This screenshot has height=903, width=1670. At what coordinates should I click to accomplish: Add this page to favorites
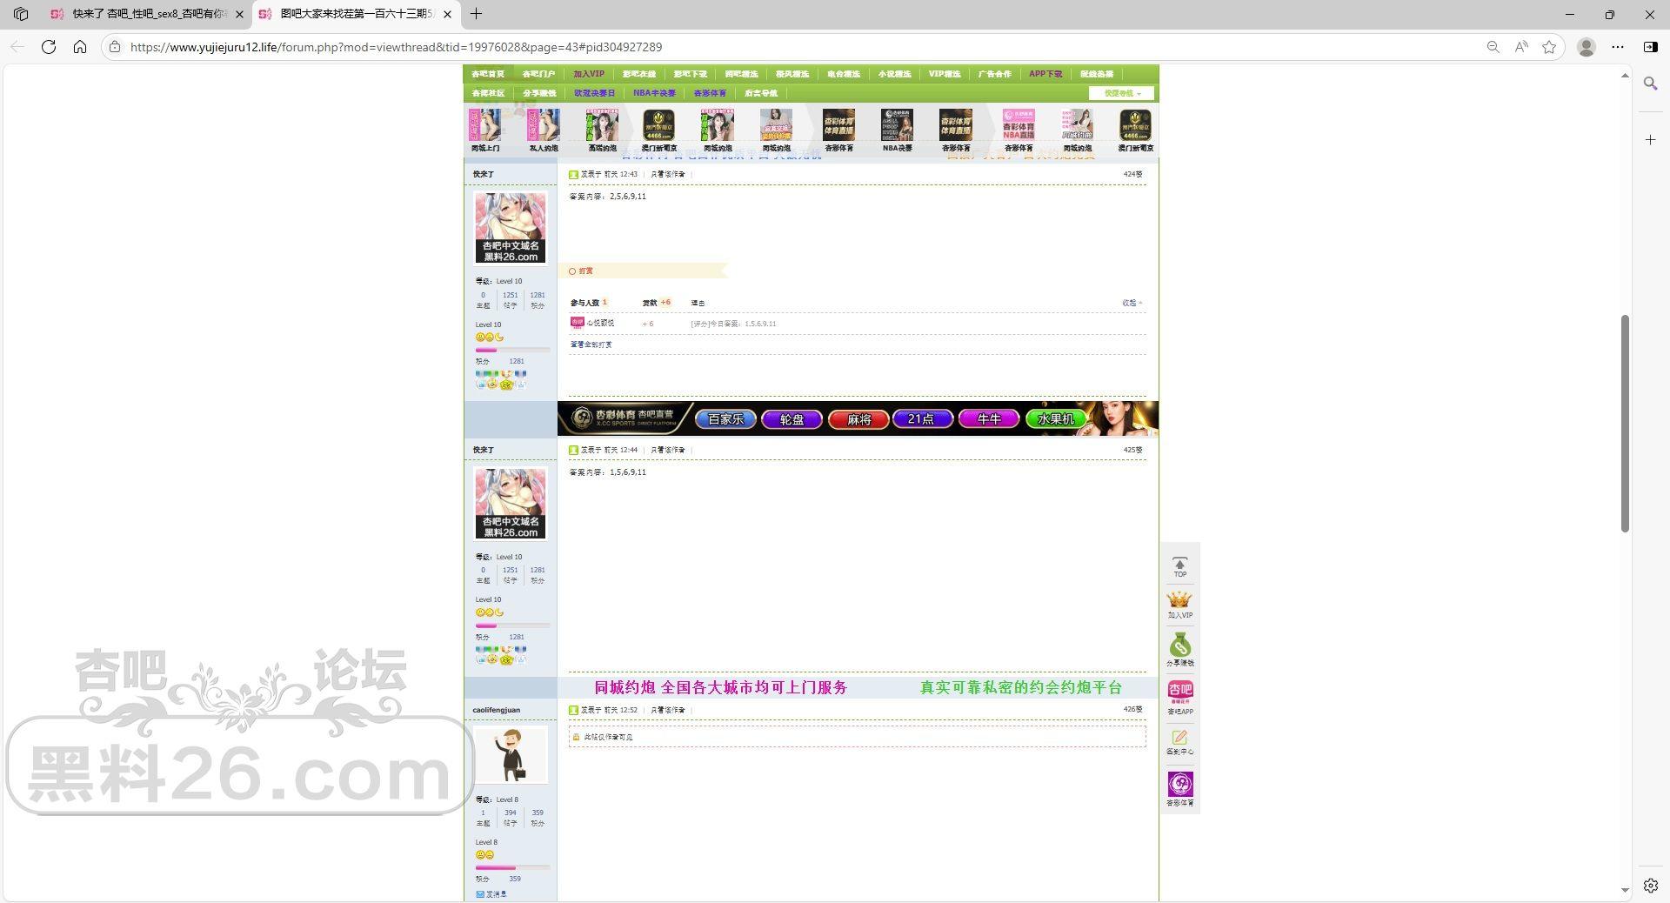click(1549, 47)
